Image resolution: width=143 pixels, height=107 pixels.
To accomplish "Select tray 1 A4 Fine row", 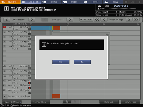I will click(17, 28).
